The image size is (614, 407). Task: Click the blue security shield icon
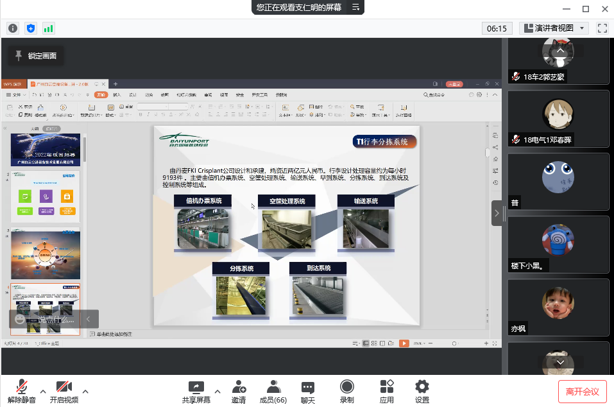(31, 28)
